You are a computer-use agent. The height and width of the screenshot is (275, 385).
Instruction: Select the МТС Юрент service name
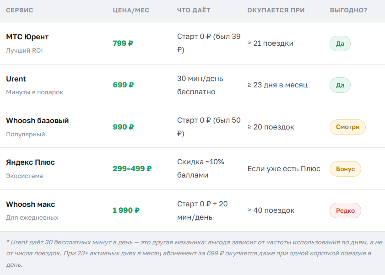[27, 37]
